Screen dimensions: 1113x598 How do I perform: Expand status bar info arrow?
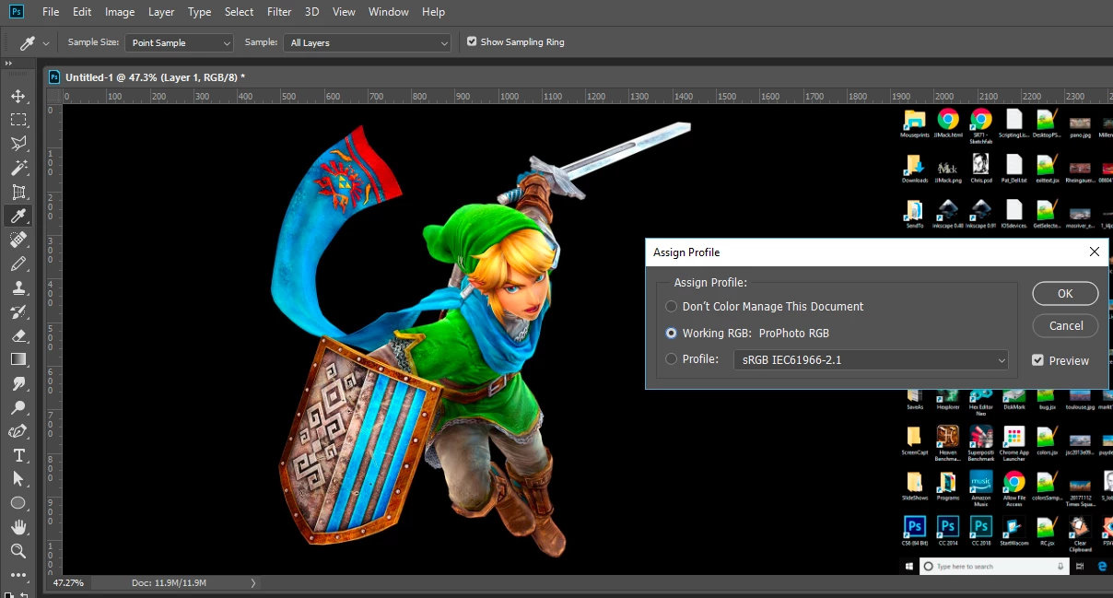(254, 582)
